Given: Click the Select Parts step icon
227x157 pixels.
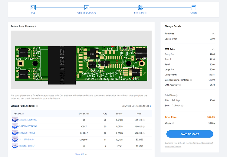Looking at the screenshot, I should coord(140,8).
